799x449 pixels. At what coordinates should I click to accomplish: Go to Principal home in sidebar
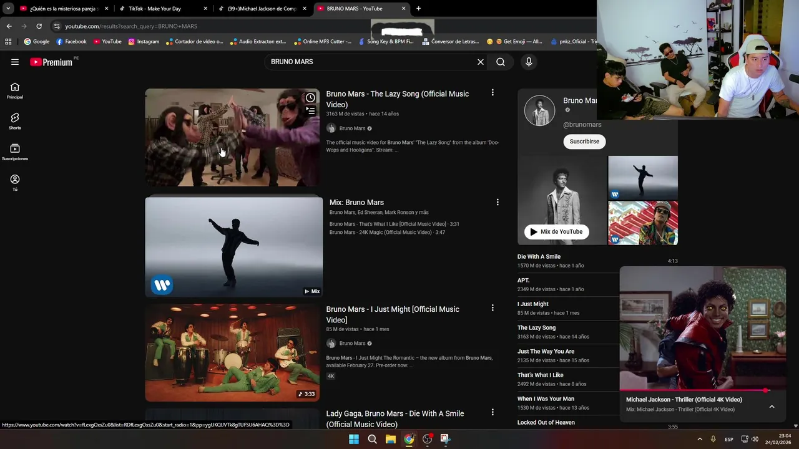[15, 91]
